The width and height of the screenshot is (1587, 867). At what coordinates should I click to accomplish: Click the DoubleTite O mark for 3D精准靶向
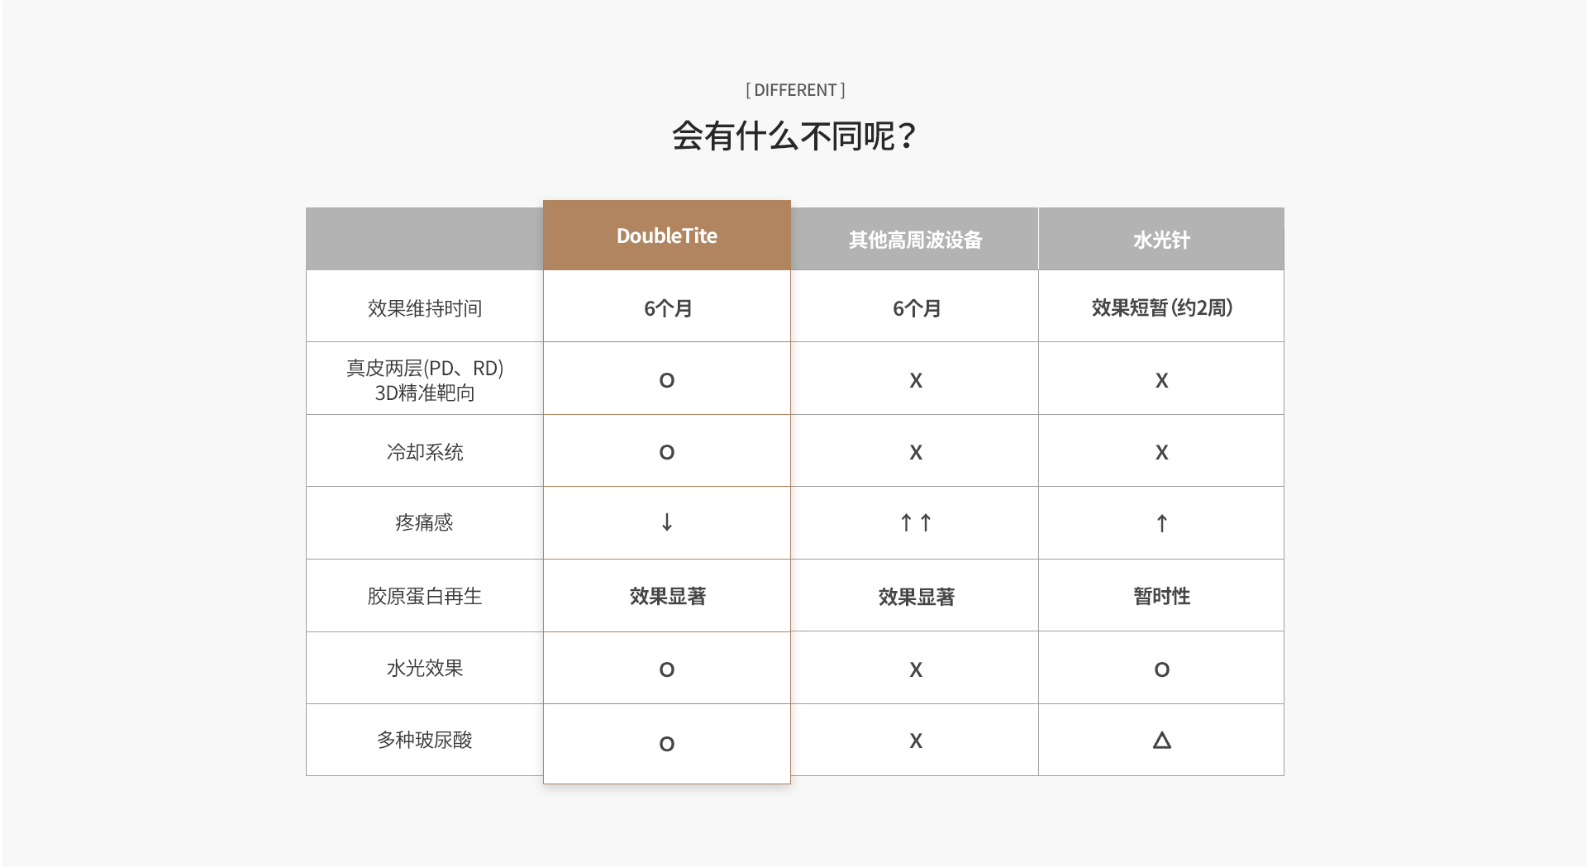(x=667, y=380)
